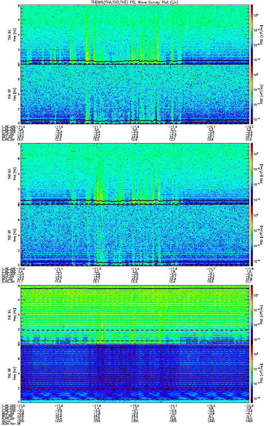Click the color bar beside the THE B-perpendicular panel
266x426 pixels.
(x=252, y=315)
